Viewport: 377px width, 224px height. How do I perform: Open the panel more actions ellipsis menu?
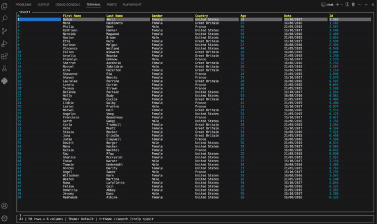click(360, 5)
